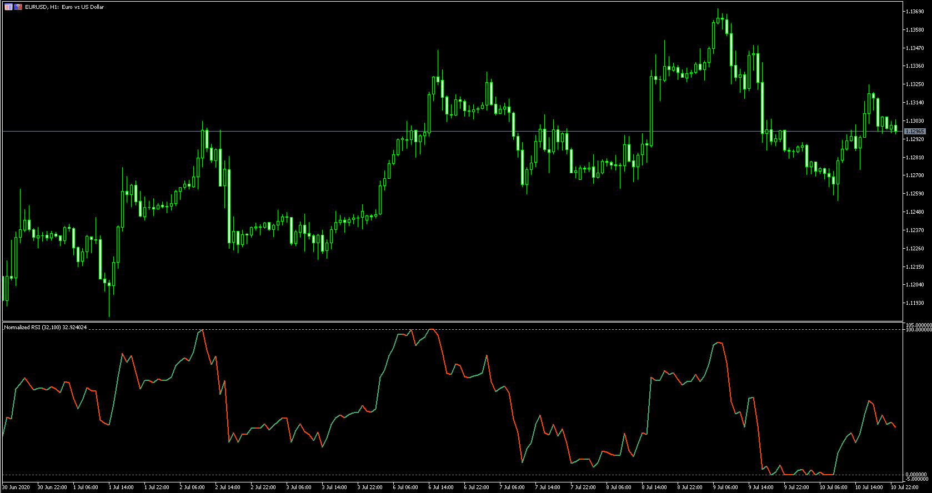The image size is (932, 493).
Task: Click the 1.12590 price axis label
Action: pos(915,194)
